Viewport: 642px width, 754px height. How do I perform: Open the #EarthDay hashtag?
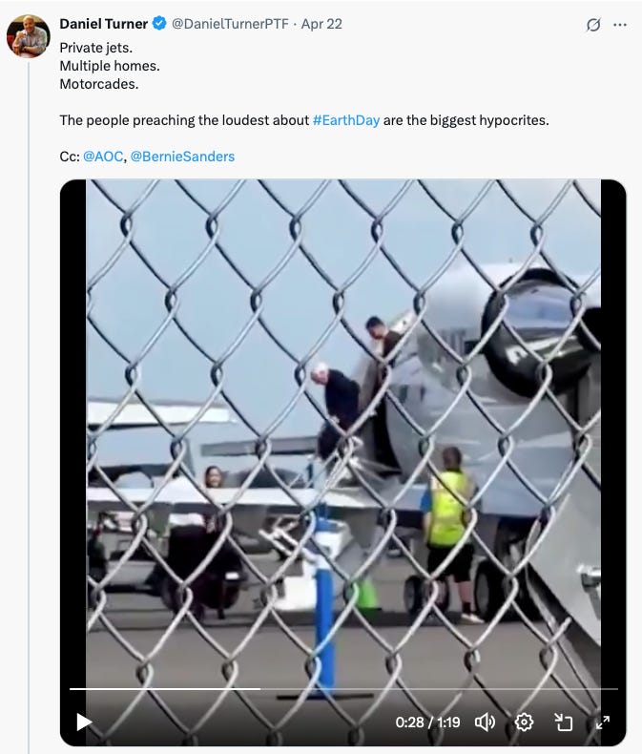coord(346,120)
